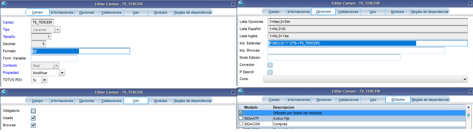Screen dimensions: 473x132
Task: Open Opciones tab in the window with module list
Action: pyautogui.click(x=324, y=99)
